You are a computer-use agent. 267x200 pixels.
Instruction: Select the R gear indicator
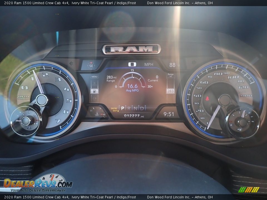(x=129, y=108)
